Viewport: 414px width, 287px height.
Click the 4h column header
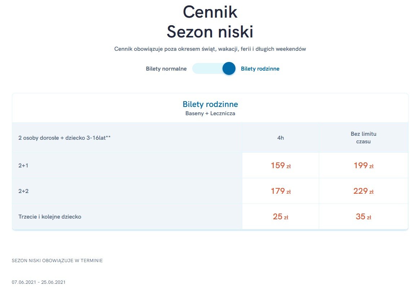(281, 138)
